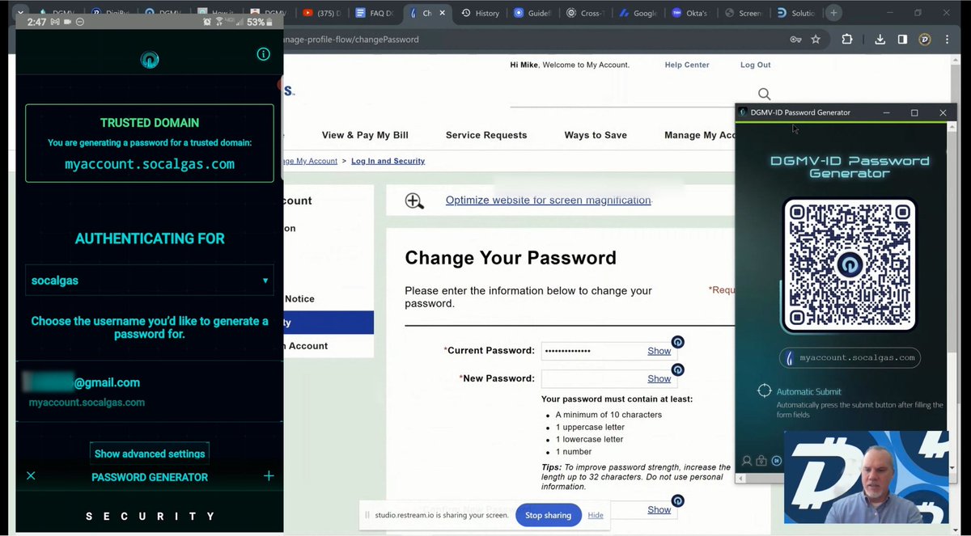
Task: Click the presenter webcam thumbnail
Action: tap(866, 477)
